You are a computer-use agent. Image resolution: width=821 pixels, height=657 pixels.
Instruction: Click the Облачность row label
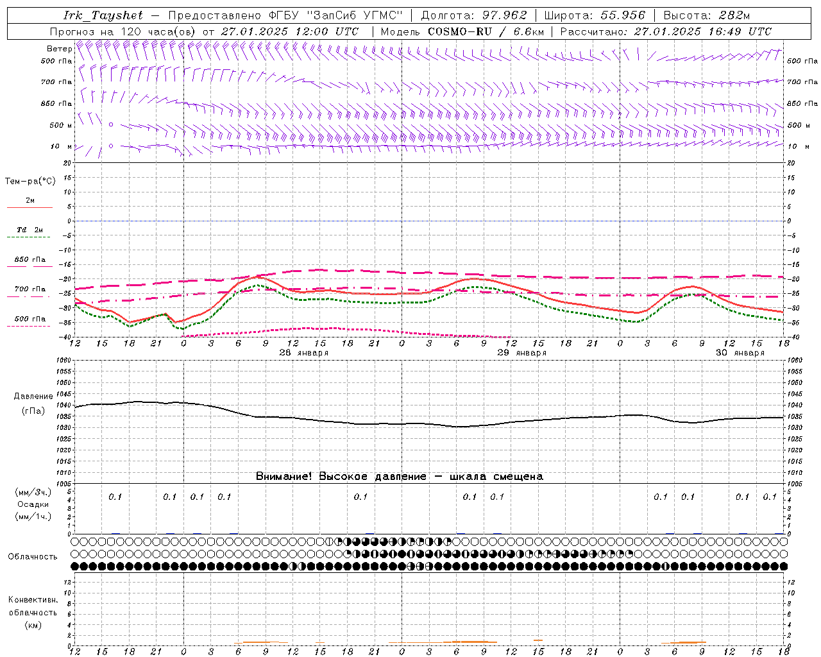(x=33, y=557)
